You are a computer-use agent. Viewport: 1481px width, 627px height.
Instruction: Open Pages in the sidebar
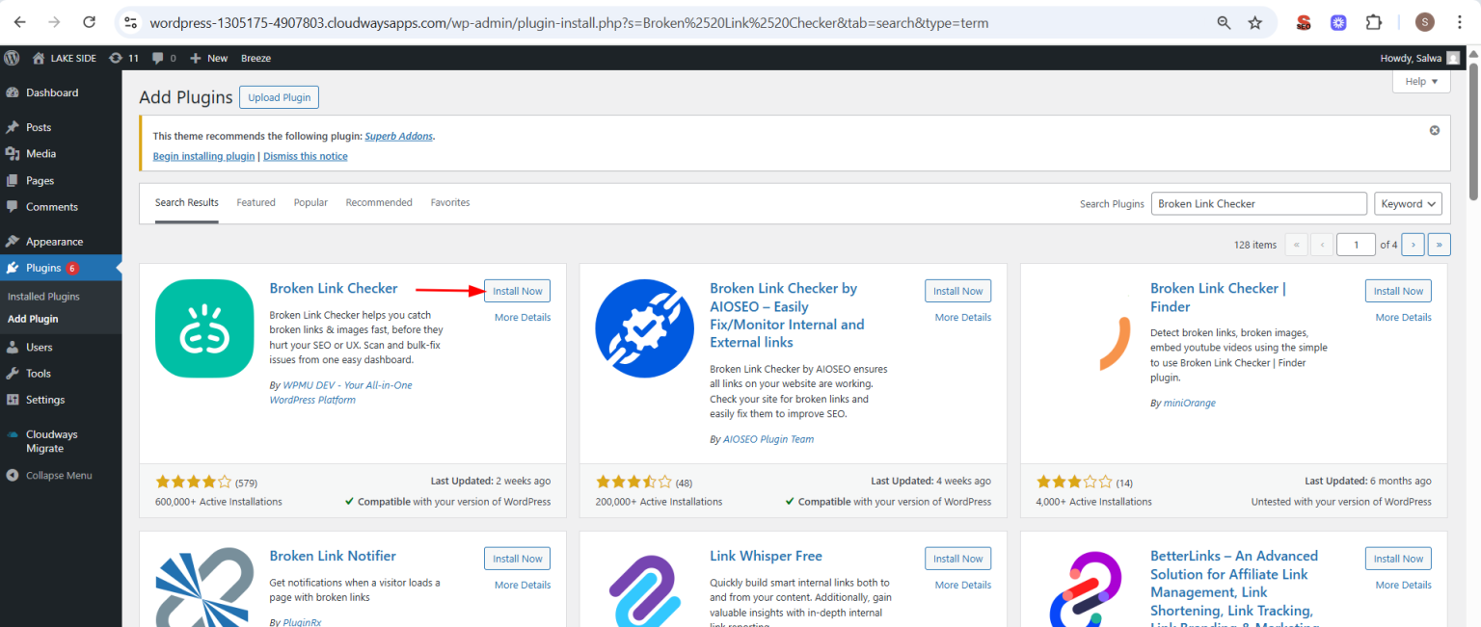point(61,180)
